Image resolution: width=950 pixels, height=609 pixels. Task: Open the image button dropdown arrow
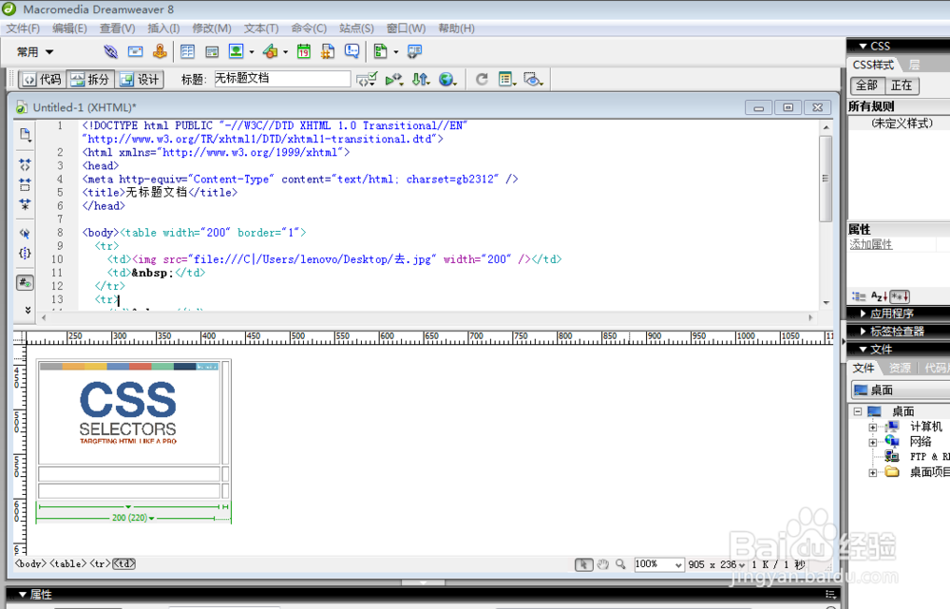pos(252,52)
